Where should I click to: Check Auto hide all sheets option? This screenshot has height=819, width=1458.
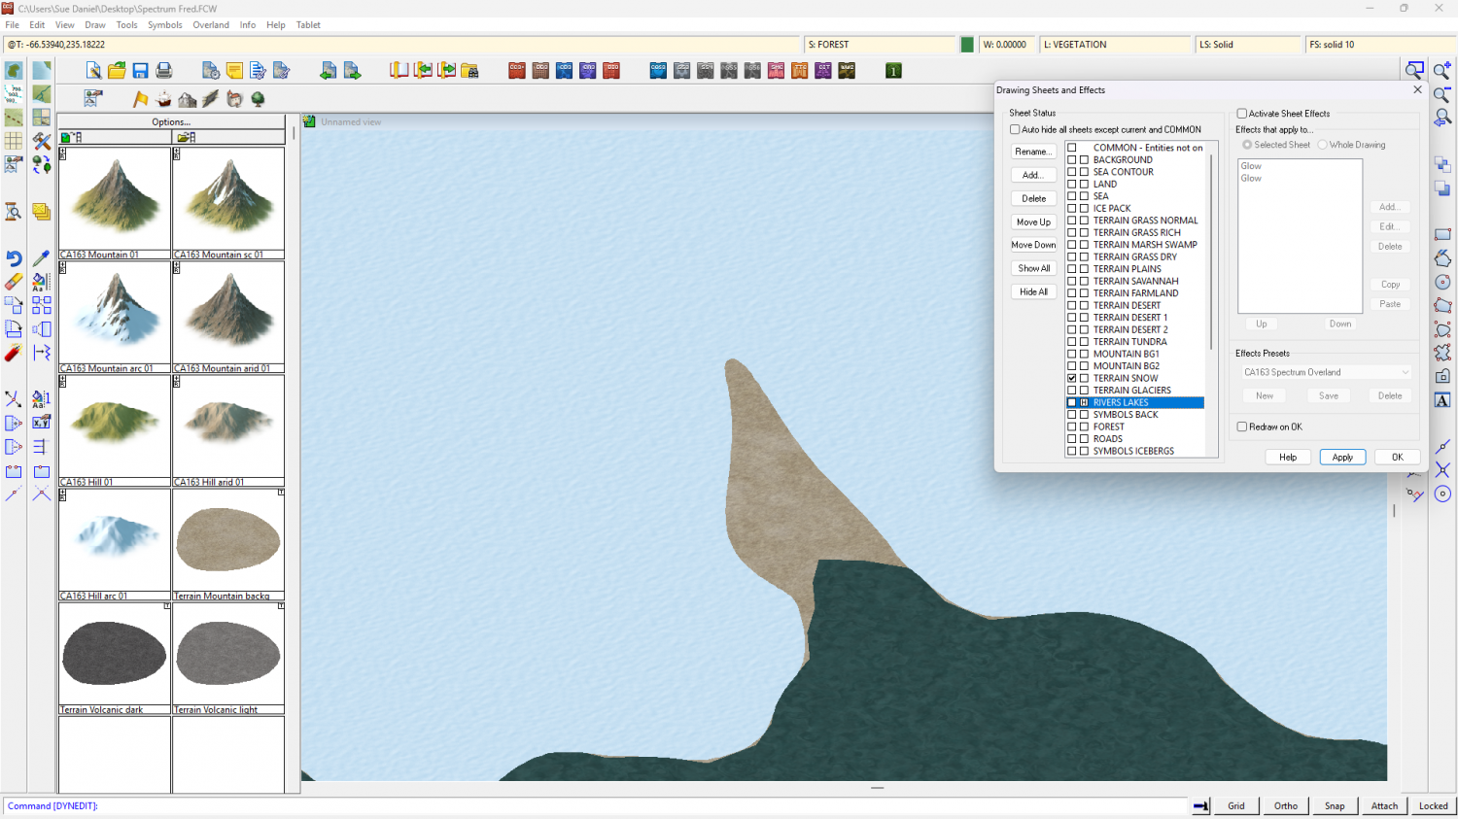(1015, 129)
